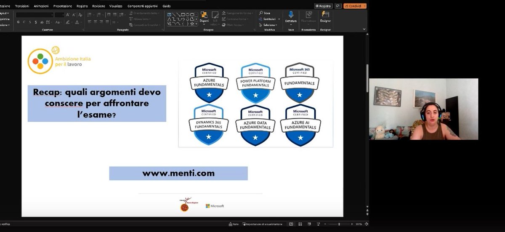Screen dimensions: 505x232
Task: Adjust the zoom slider handle
Action: [339, 224]
